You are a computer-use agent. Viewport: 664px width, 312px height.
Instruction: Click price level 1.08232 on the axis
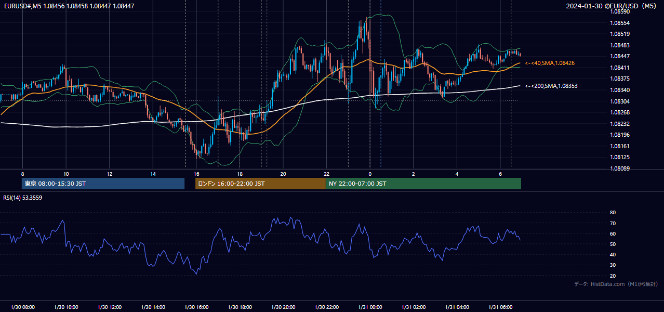pos(620,124)
